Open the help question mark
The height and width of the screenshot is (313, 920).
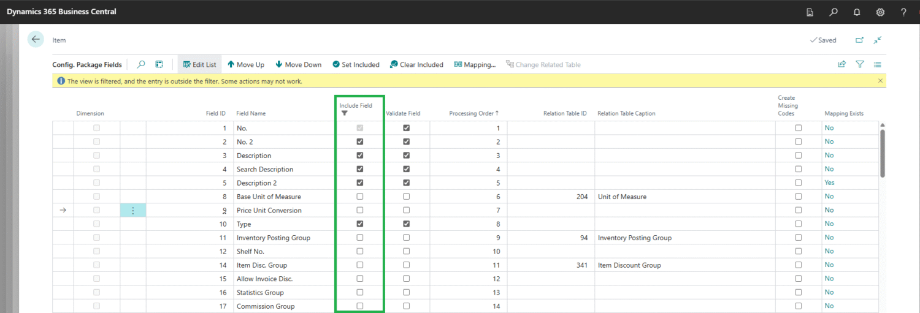point(903,12)
